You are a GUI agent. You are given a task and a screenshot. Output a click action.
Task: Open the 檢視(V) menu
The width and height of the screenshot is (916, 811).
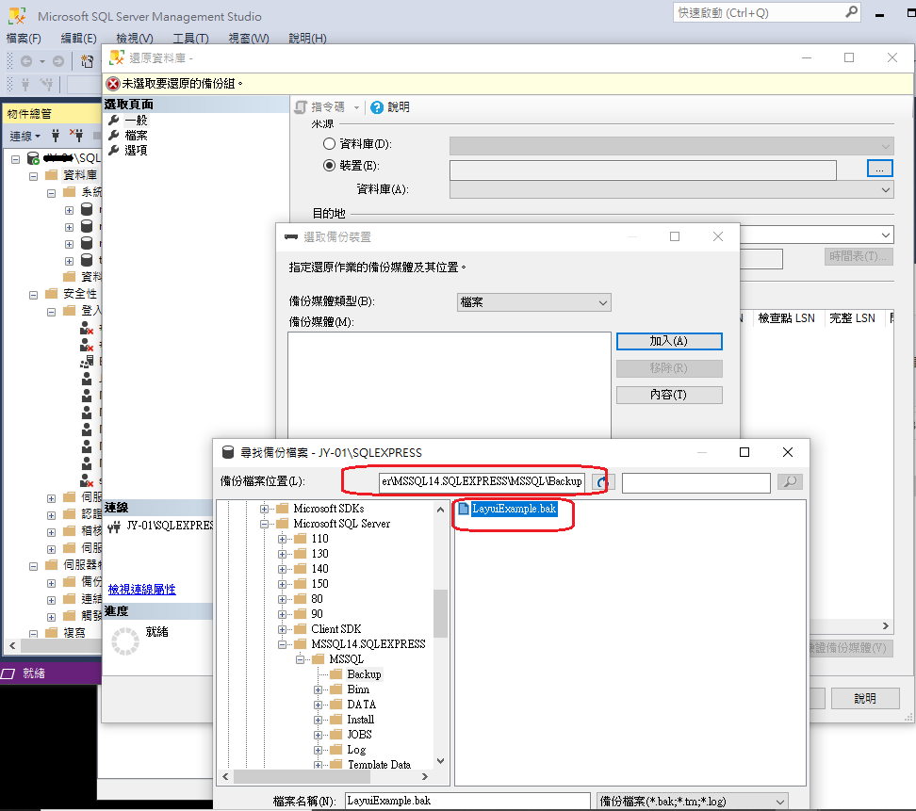[x=135, y=39]
